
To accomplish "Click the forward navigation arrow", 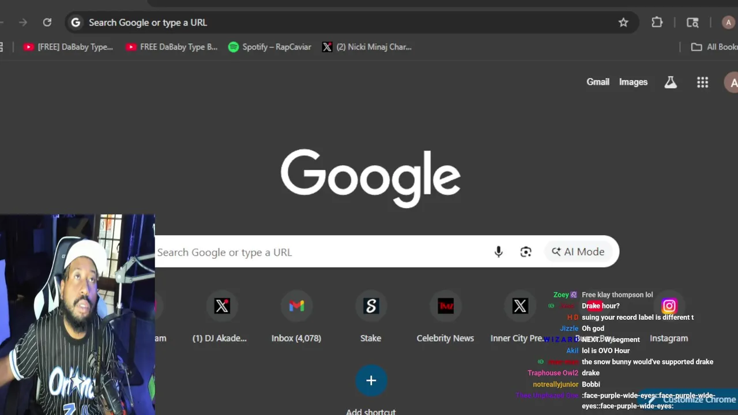I will click(x=23, y=22).
